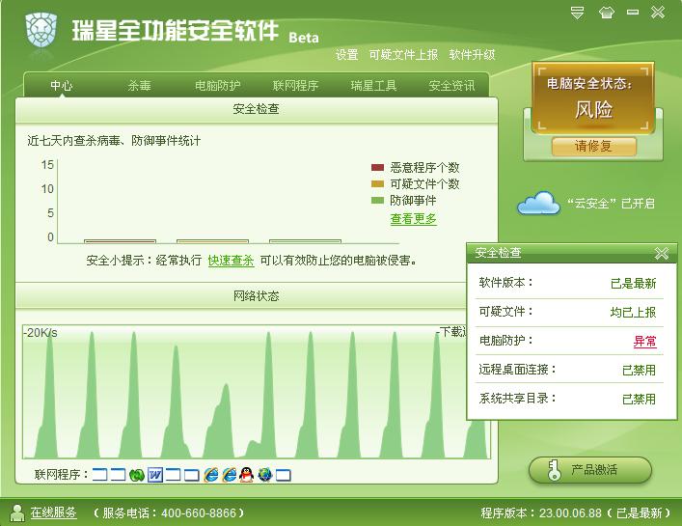Click 已禁用 value for 远程桌面连接

click(639, 371)
